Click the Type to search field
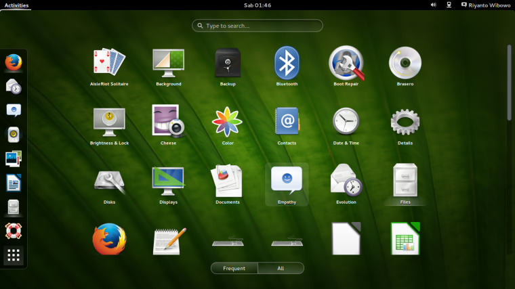 (x=257, y=26)
